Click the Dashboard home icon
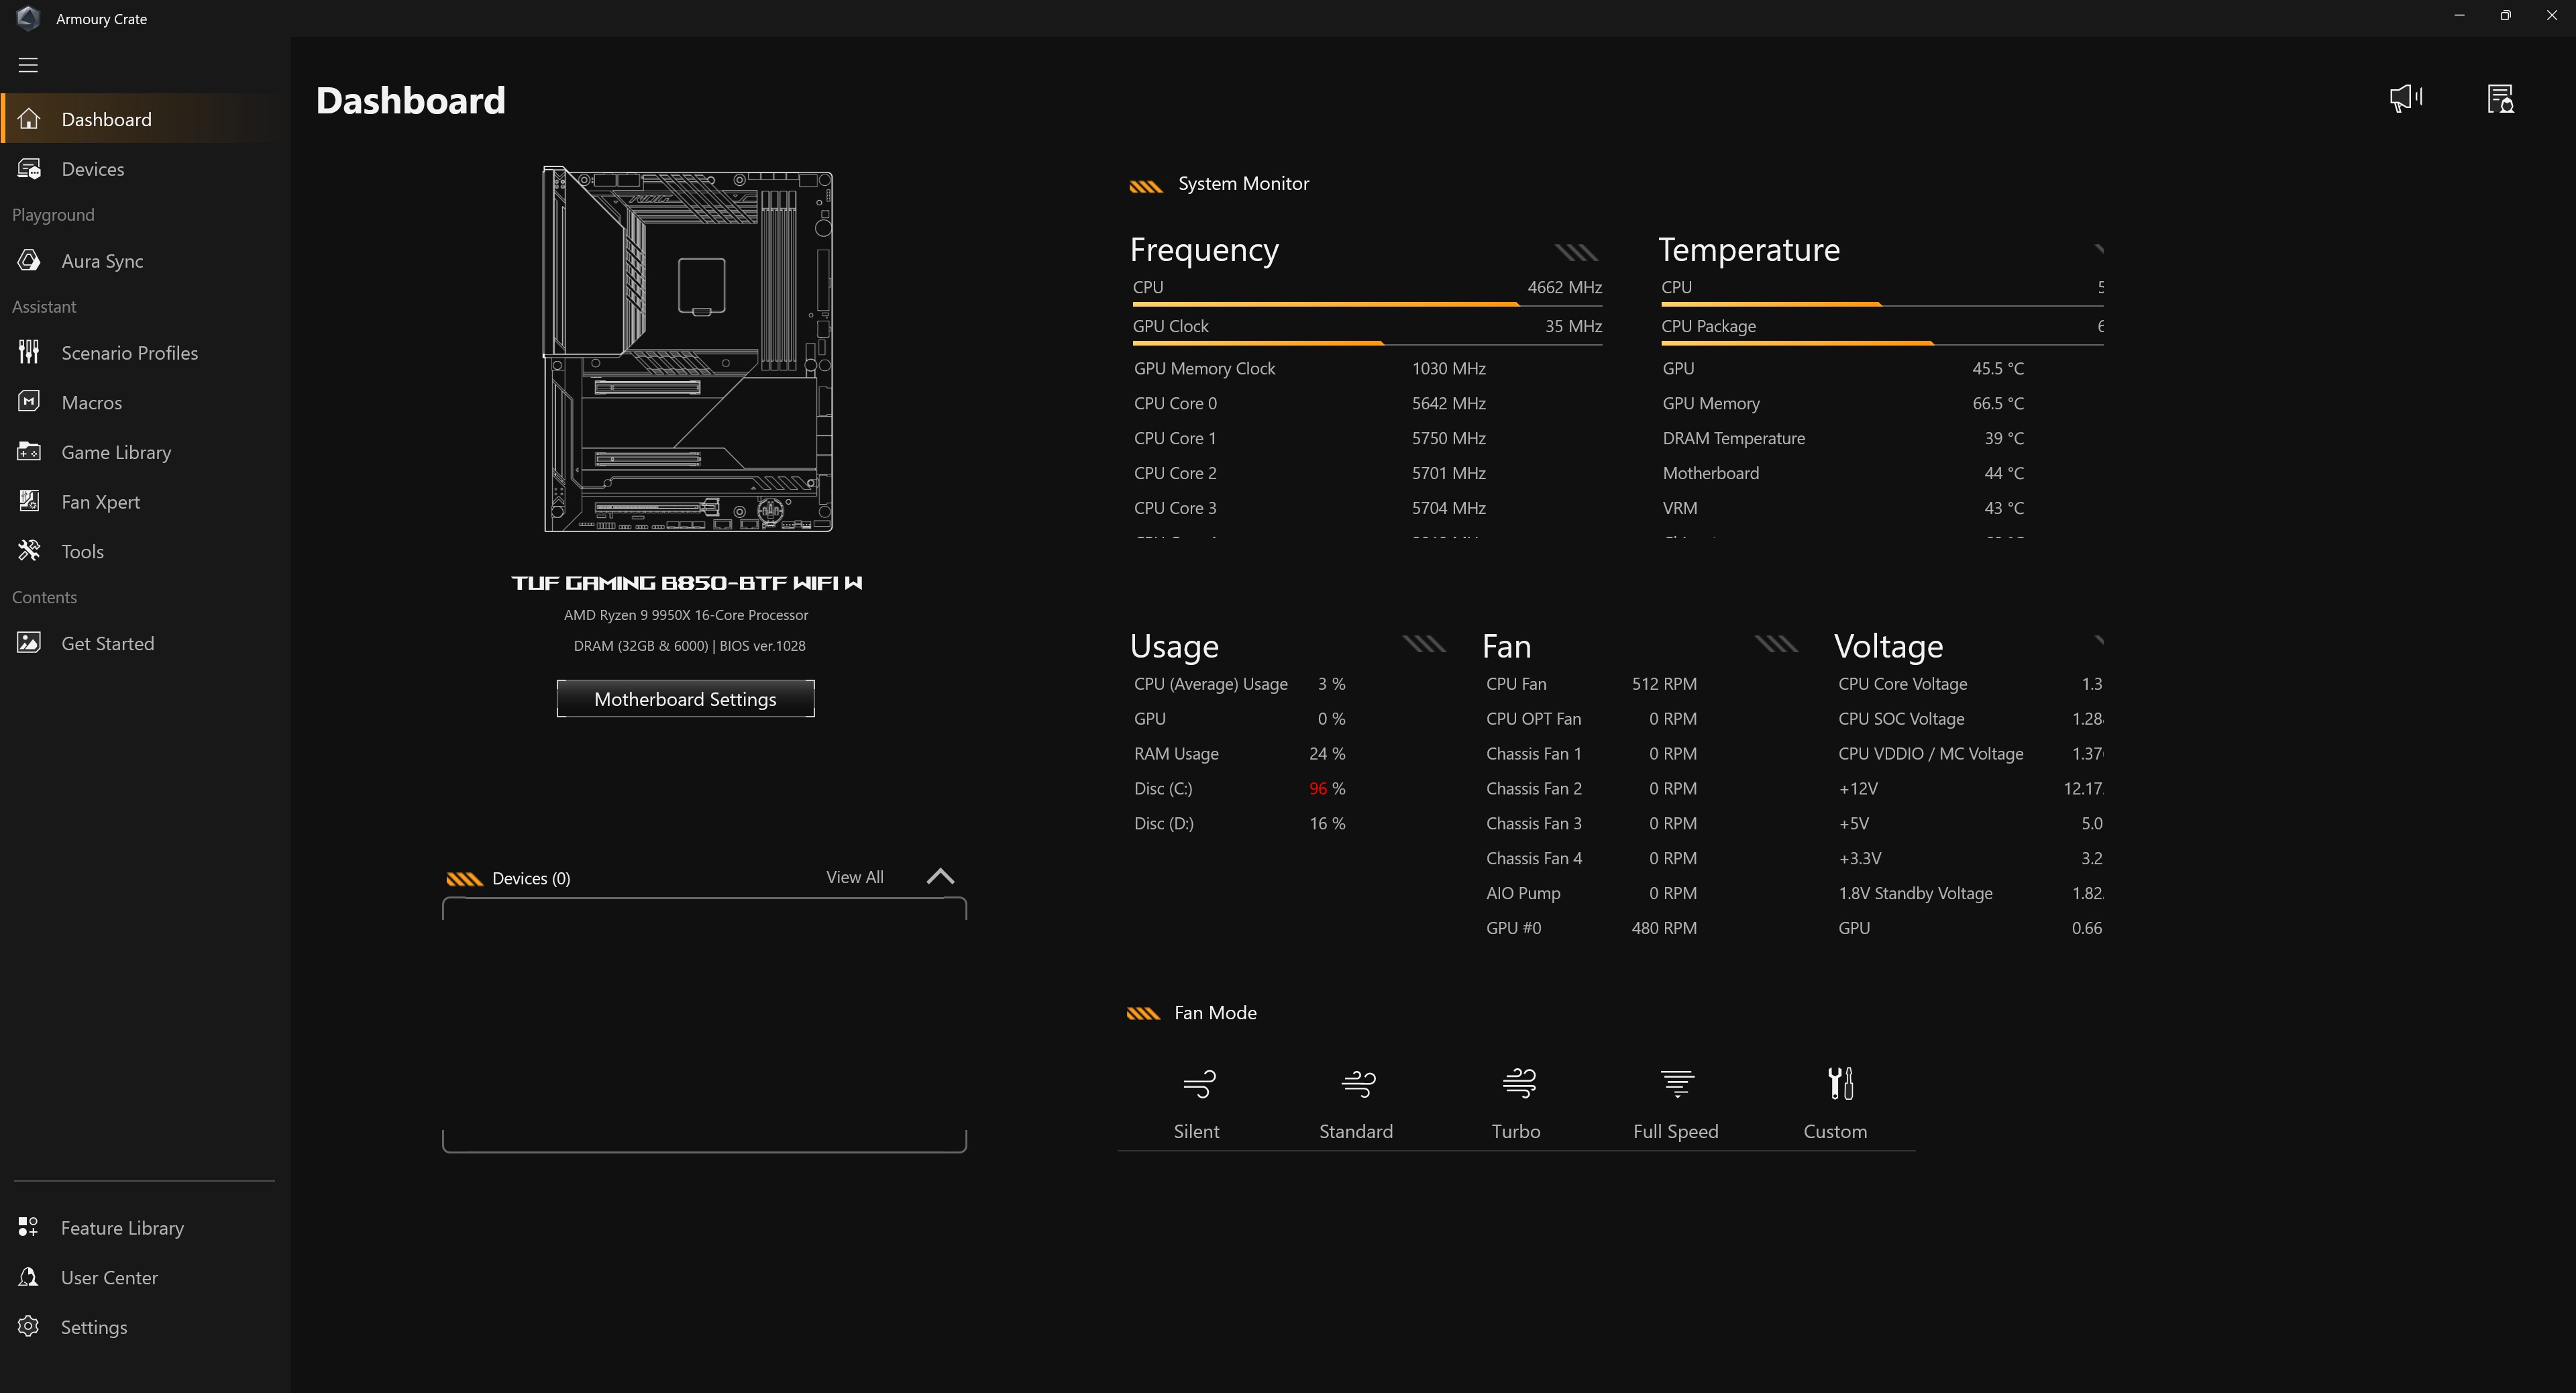 [x=29, y=119]
